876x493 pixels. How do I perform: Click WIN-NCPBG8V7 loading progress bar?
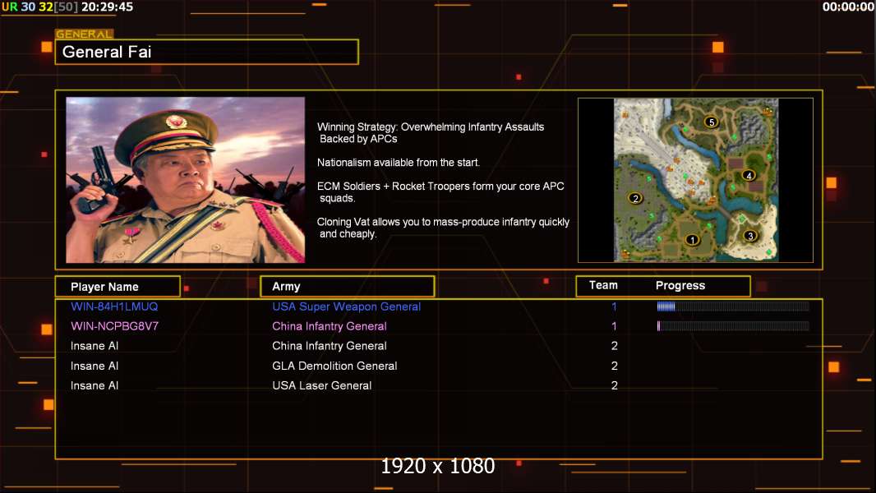click(x=733, y=326)
